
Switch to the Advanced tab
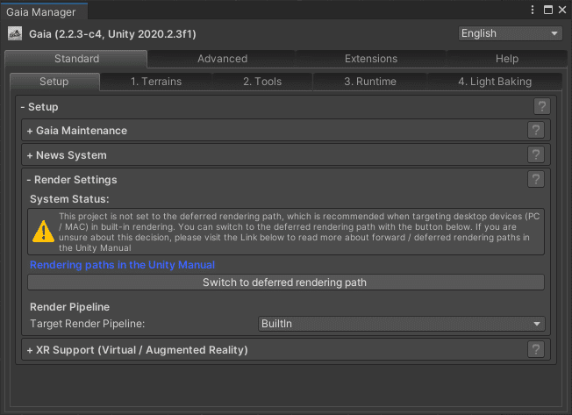(222, 59)
